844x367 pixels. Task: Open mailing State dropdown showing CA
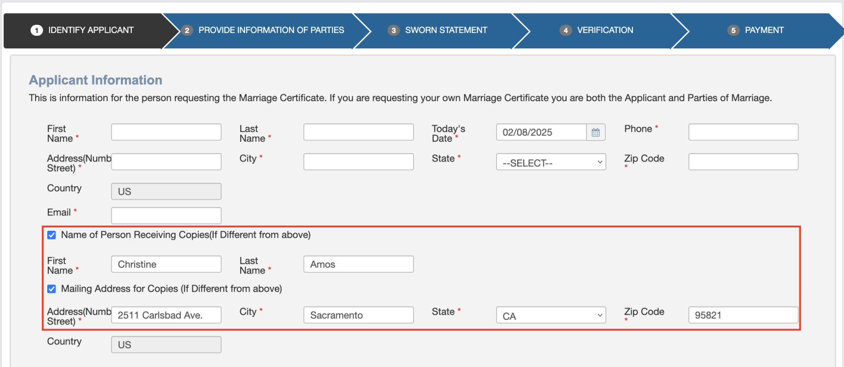coord(551,315)
